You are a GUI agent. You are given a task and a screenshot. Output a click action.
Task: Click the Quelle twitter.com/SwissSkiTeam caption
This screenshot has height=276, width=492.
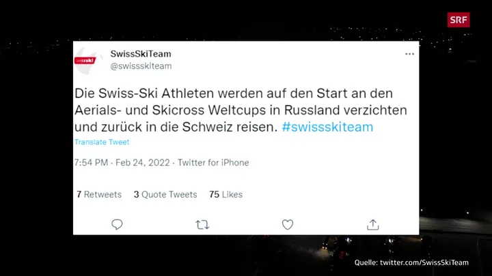[x=411, y=262]
